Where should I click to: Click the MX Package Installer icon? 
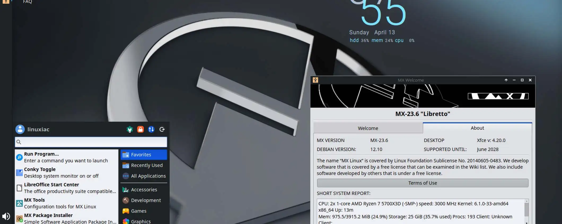19,218
